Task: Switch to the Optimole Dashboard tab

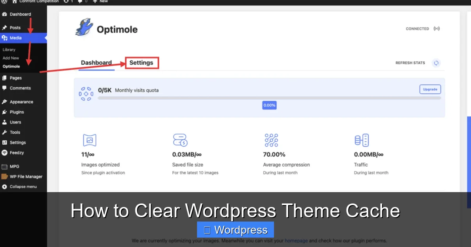Action: tap(96, 63)
